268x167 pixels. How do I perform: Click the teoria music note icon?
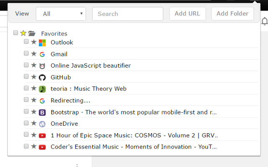(x=42, y=89)
